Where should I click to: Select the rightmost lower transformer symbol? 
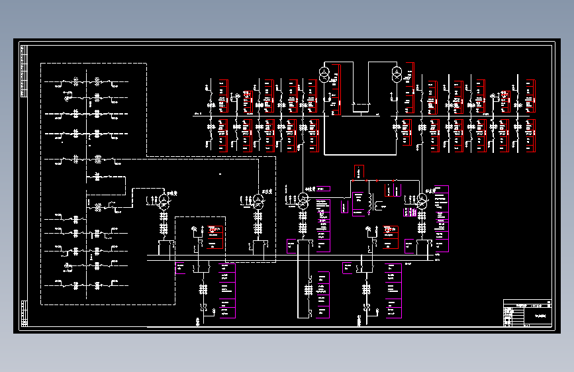tap(422, 202)
